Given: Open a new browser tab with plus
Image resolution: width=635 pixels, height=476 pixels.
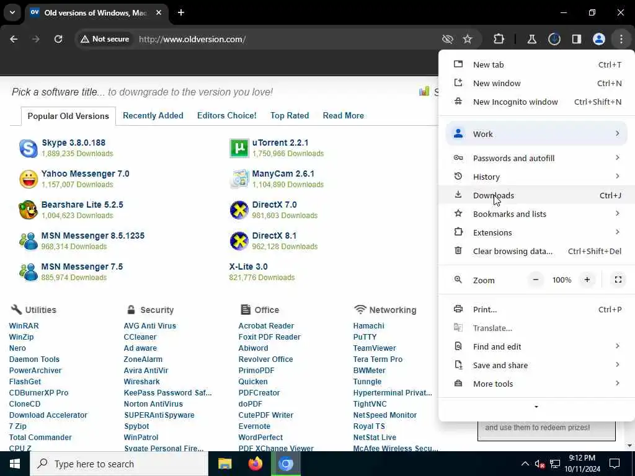Looking at the screenshot, I should (x=181, y=12).
